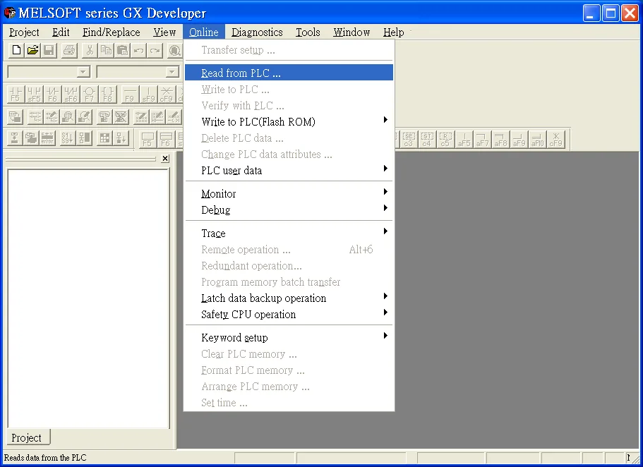This screenshot has height=467, width=643.
Task: Click the Cut scissors icon
Action: pyautogui.click(x=90, y=50)
